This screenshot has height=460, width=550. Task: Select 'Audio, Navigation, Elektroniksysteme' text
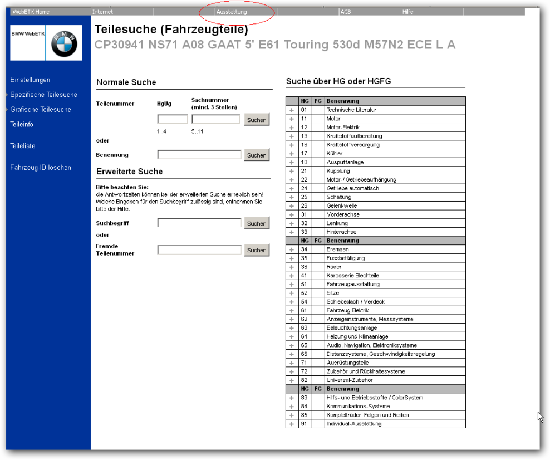pyautogui.click(x=371, y=345)
